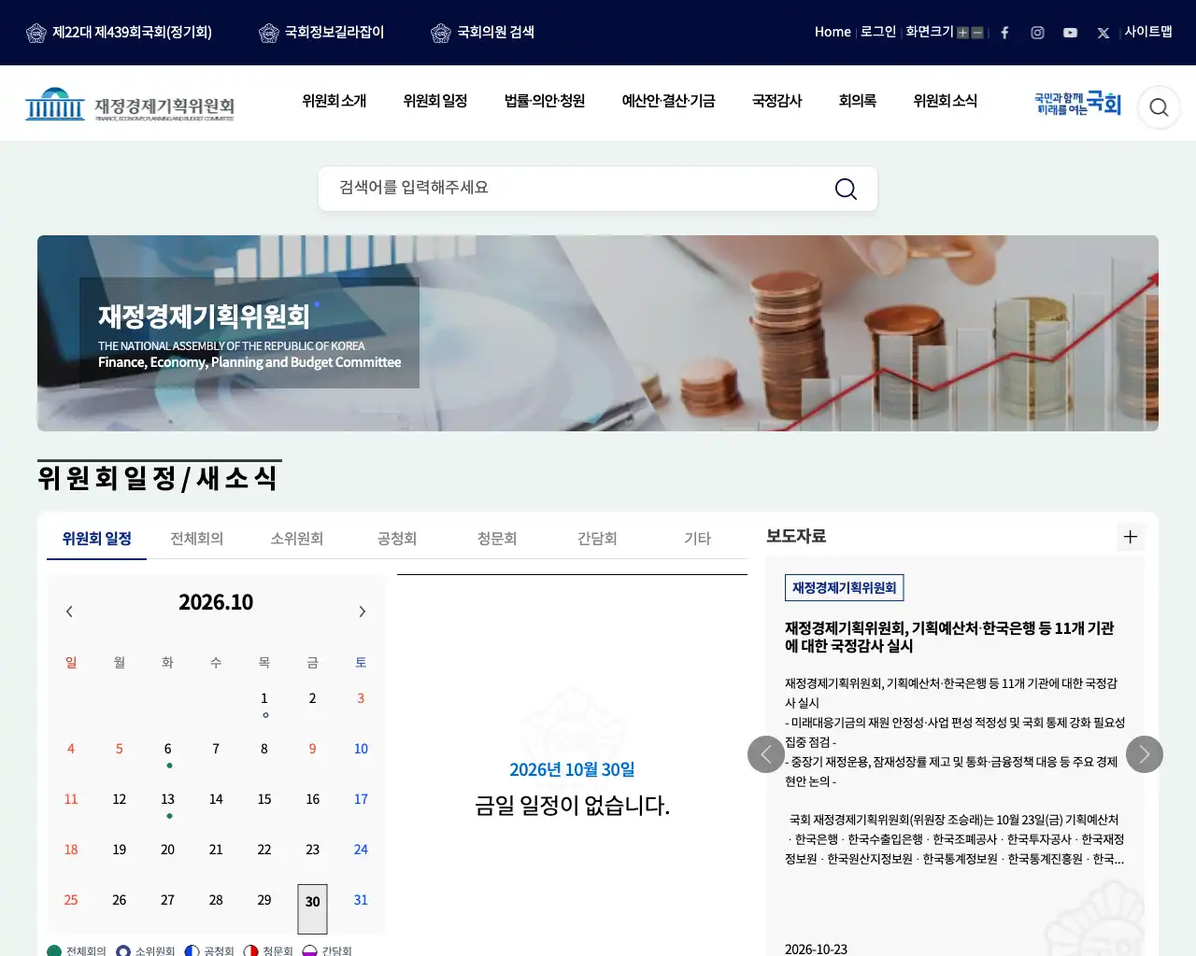1196x956 pixels.
Task: Open 국회정보길라잡이 link
Action: [x=335, y=32]
